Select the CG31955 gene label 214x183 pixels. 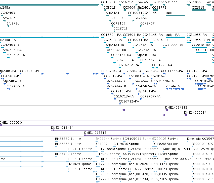[x=194, y=2]
